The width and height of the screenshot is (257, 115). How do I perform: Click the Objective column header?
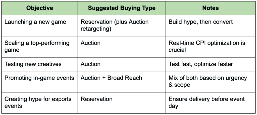point(40,8)
